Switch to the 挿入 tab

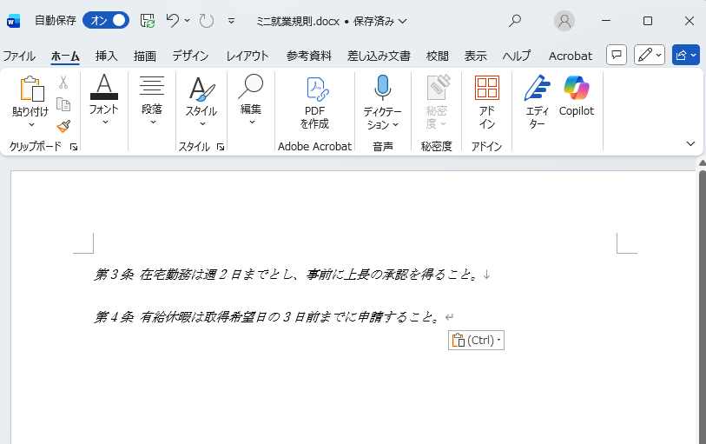[107, 56]
